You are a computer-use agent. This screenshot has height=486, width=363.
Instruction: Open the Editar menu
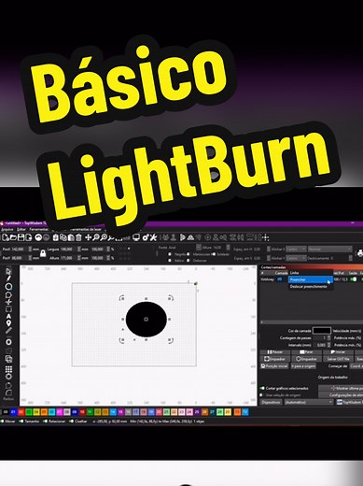pos(21,229)
